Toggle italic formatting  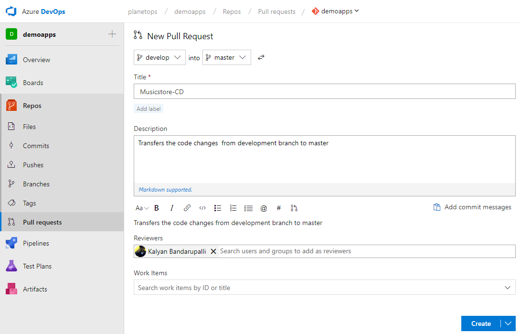pyautogui.click(x=171, y=208)
